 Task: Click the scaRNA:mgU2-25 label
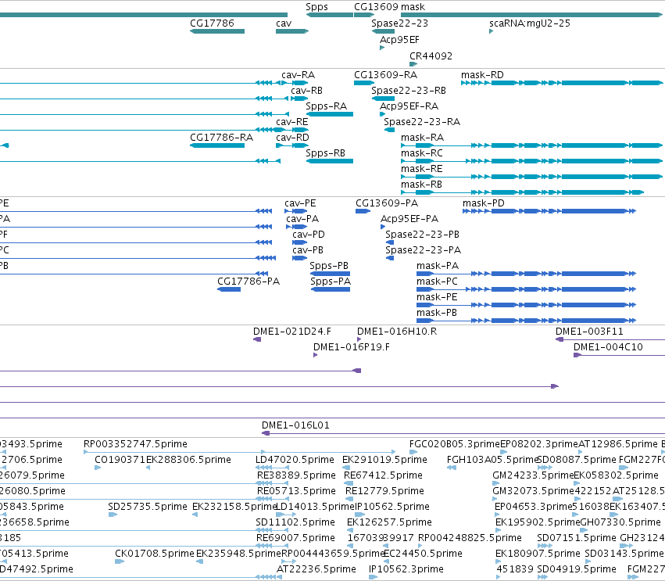tap(530, 23)
